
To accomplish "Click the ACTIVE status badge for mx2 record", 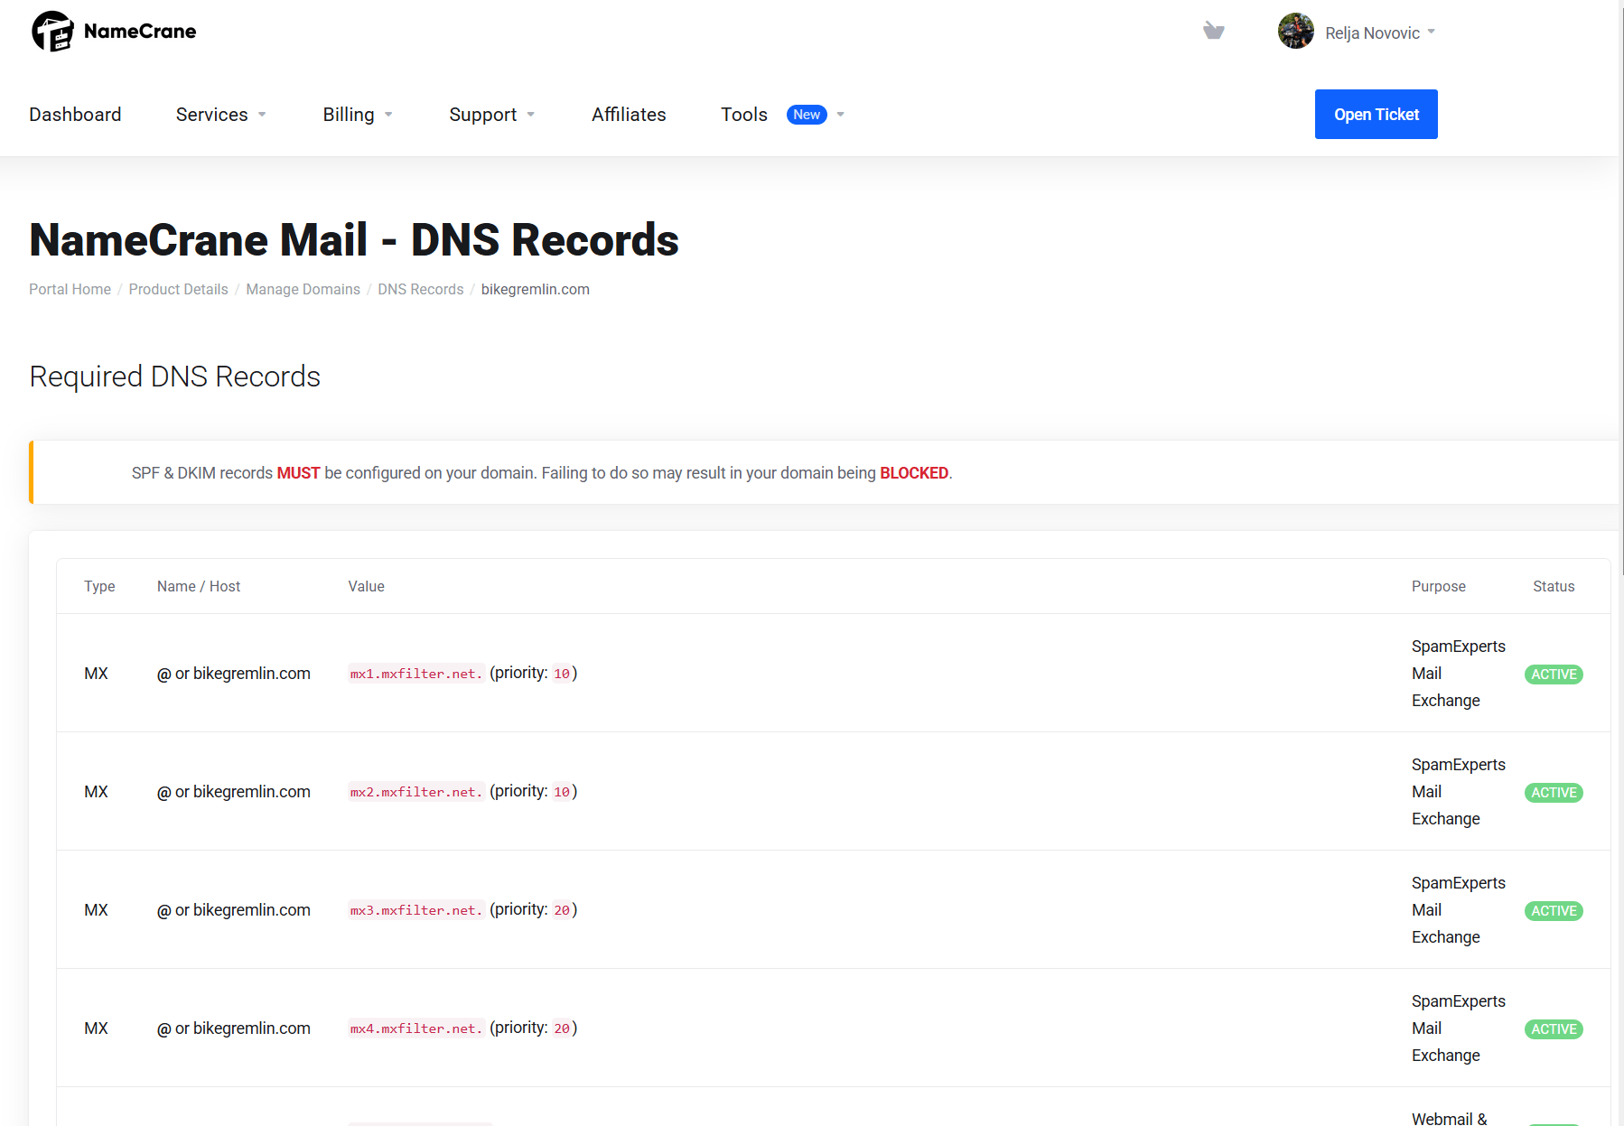I will pos(1554,793).
